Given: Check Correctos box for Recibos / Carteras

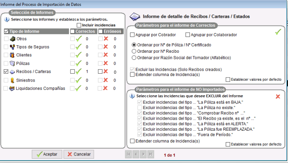Looking at the screenshot, I should 72,71.
